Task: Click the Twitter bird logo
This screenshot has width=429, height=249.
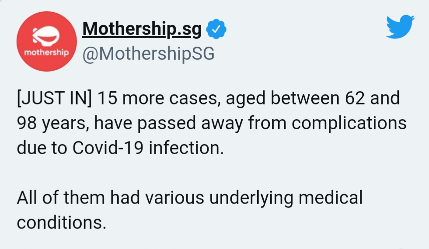Action: [400, 27]
